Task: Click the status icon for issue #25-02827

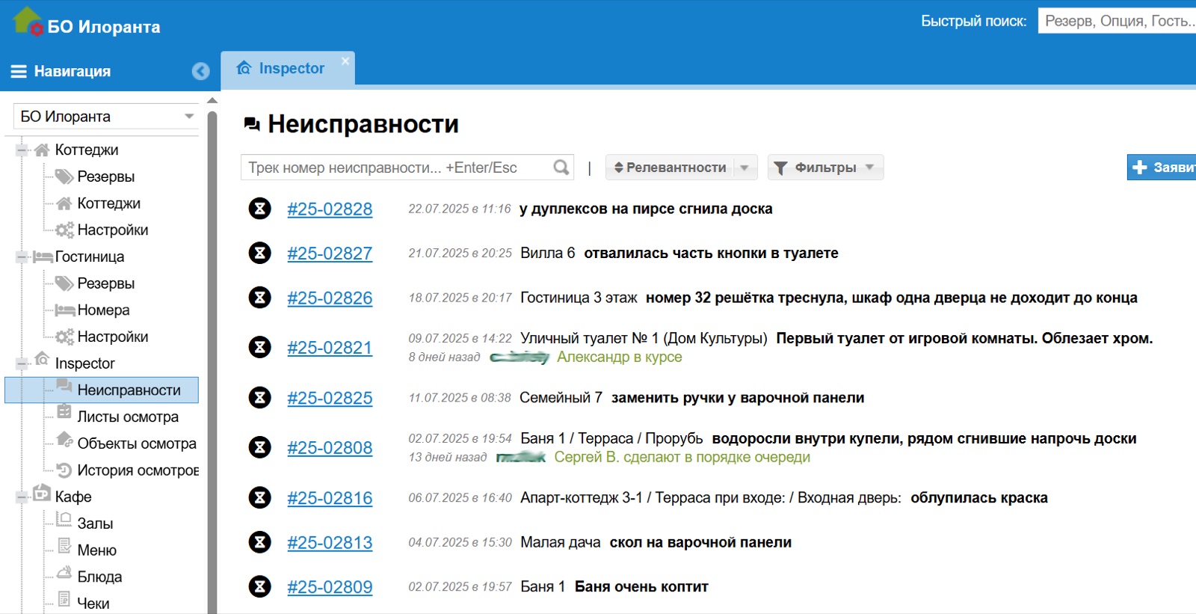Action: pyautogui.click(x=259, y=253)
